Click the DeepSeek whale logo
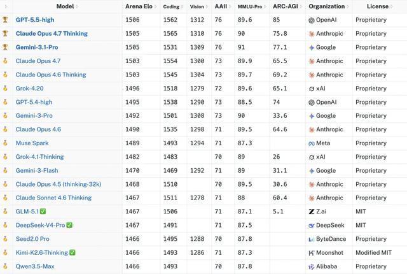This screenshot has width=407, height=274. click(x=312, y=226)
